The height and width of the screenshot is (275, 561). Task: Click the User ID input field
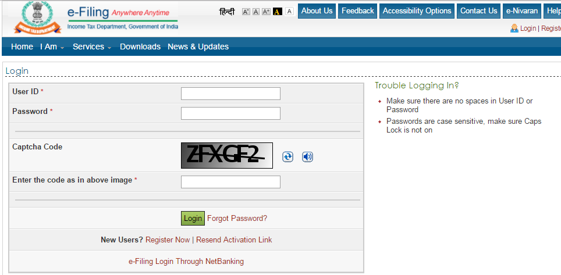[x=231, y=94]
